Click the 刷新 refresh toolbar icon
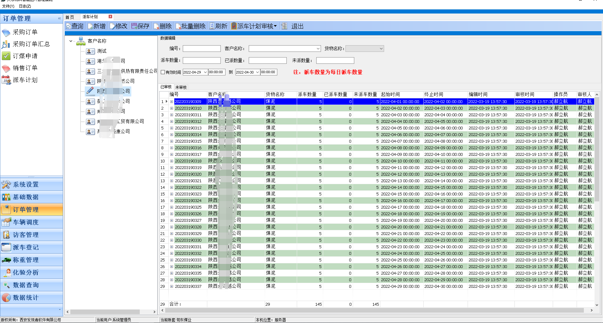 212,26
